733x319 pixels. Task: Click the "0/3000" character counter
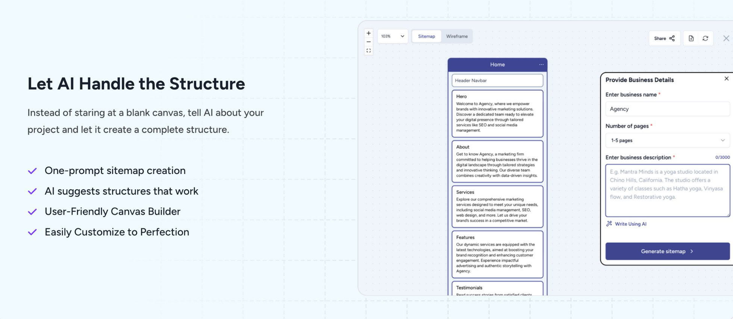pyautogui.click(x=722, y=157)
